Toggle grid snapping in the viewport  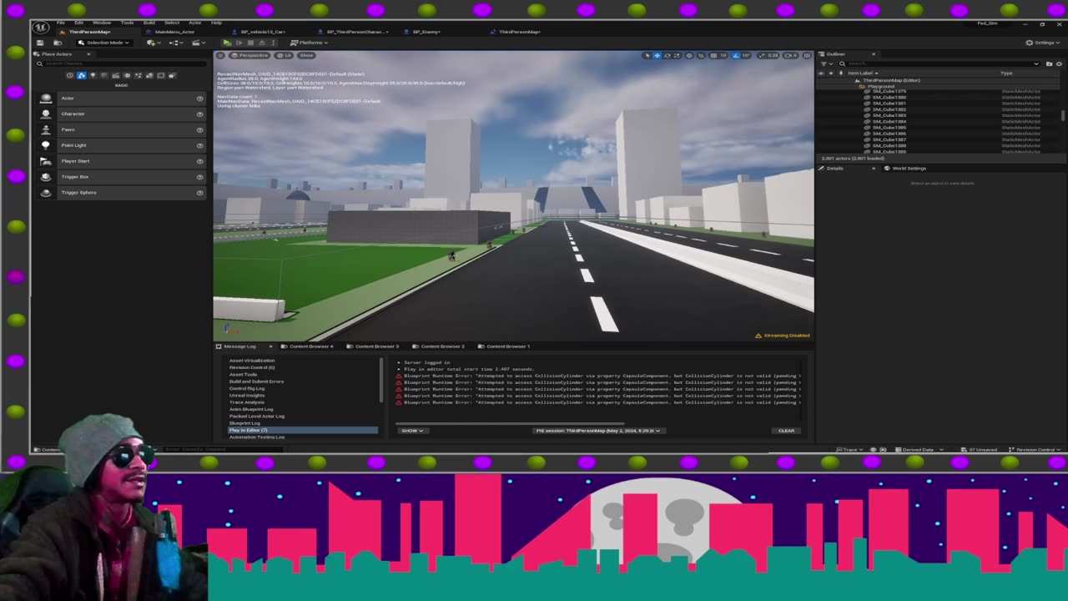tap(713, 55)
